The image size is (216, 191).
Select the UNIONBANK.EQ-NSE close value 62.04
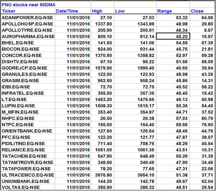[202, 181]
